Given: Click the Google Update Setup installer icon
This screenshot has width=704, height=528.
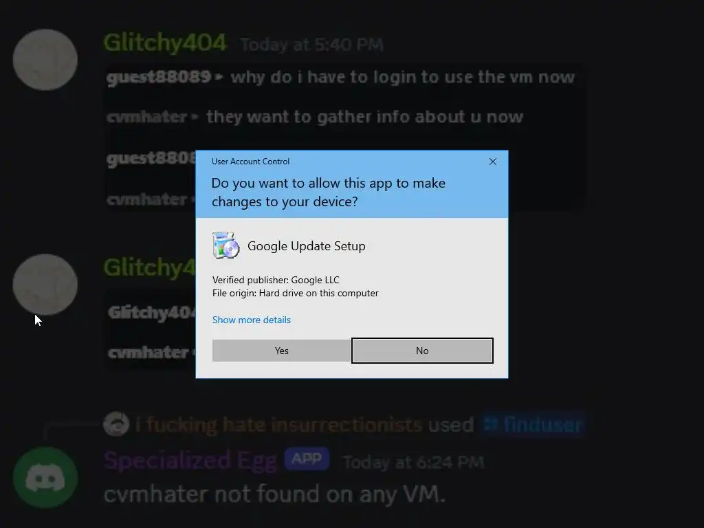Looking at the screenshot, I should click(x=225, y=245).
